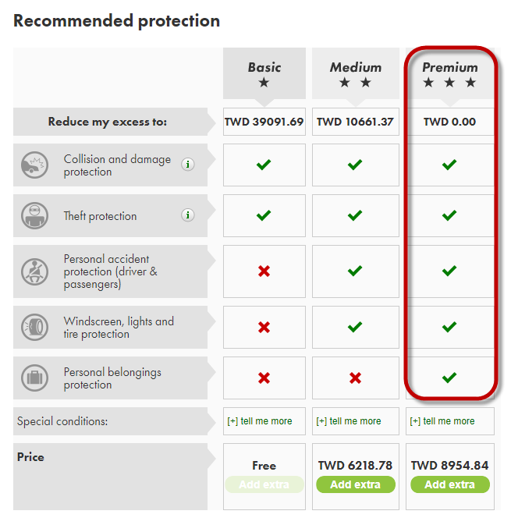Click the windscreen, lights and tire icon

click(x=34, y=327)
